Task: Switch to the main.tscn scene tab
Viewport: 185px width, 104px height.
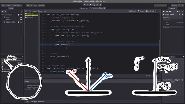Action: tap(84, 8)
